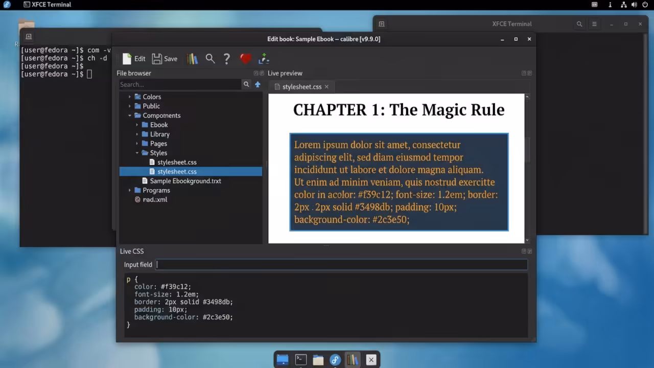Expand the Library folder arrow
Image resolution: width=654 pixels, height=368 pixels.
pos(137,134)
